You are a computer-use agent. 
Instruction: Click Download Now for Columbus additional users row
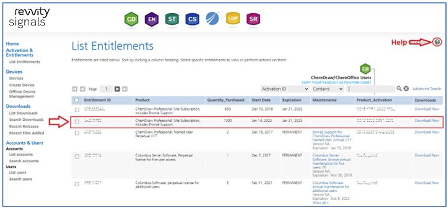427,183
